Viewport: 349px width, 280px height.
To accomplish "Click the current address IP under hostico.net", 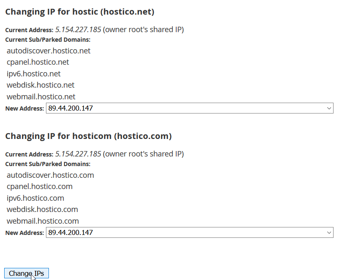I will coord(78,30).
